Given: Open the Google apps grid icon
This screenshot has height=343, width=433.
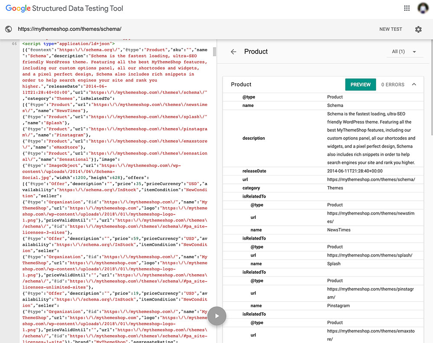Looking at the screenshot, I should coord(407,8).
